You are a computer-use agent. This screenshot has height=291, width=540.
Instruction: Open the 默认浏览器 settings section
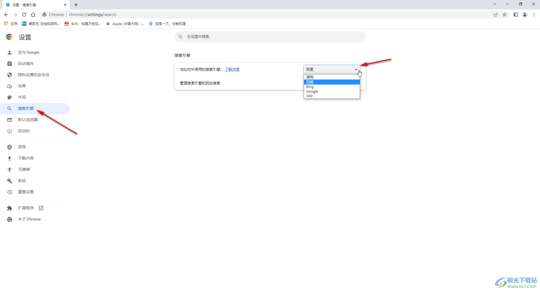point(35,120)
